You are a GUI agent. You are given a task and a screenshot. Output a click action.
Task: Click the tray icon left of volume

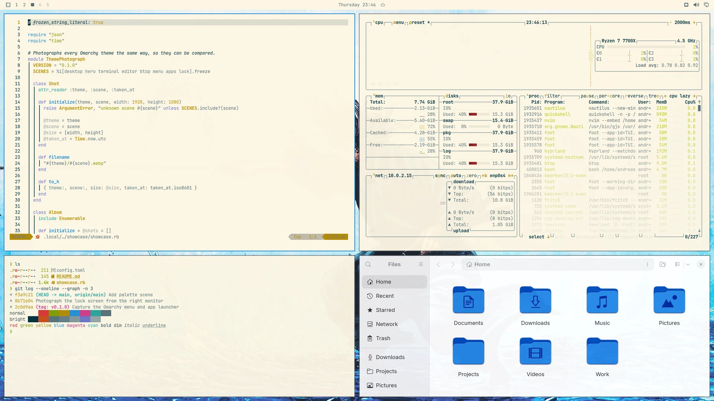click(686, 5)
